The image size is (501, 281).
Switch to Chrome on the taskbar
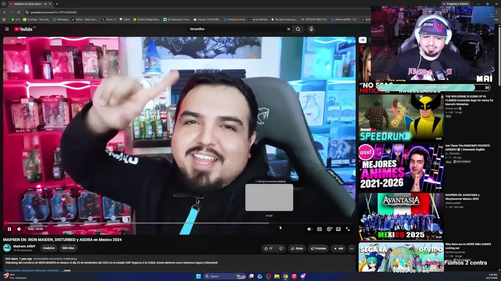click(x=285, y=276)
